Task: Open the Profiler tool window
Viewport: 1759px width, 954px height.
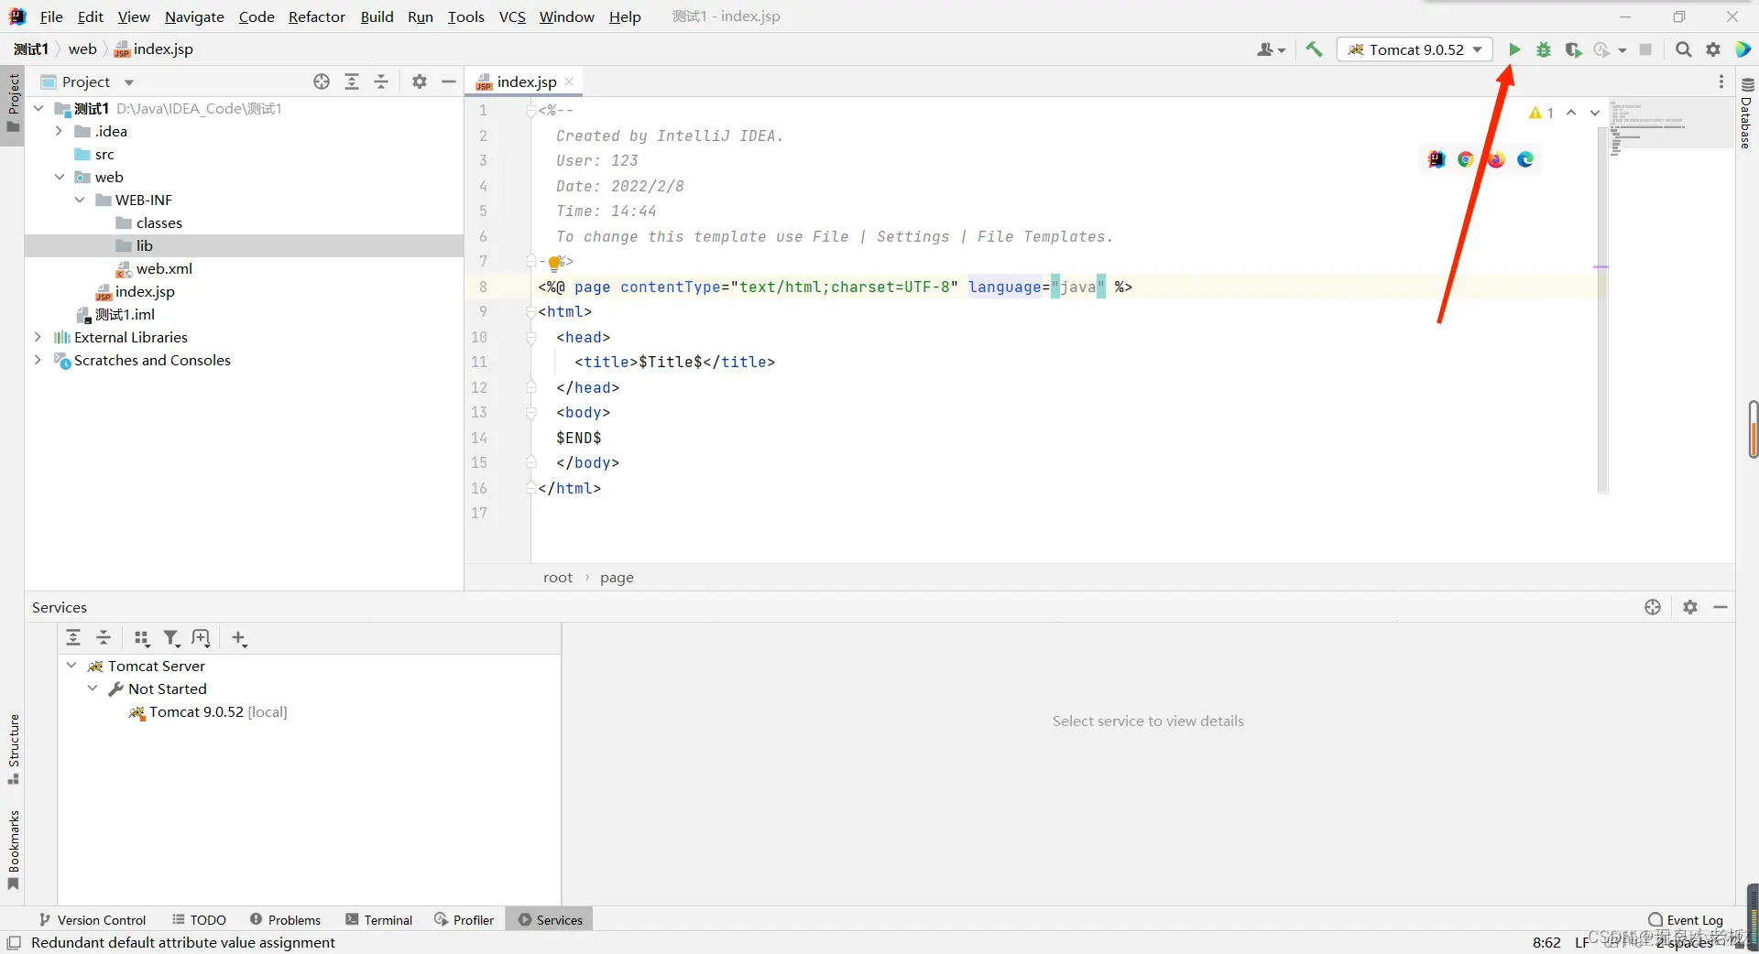Action: point(464,920)
